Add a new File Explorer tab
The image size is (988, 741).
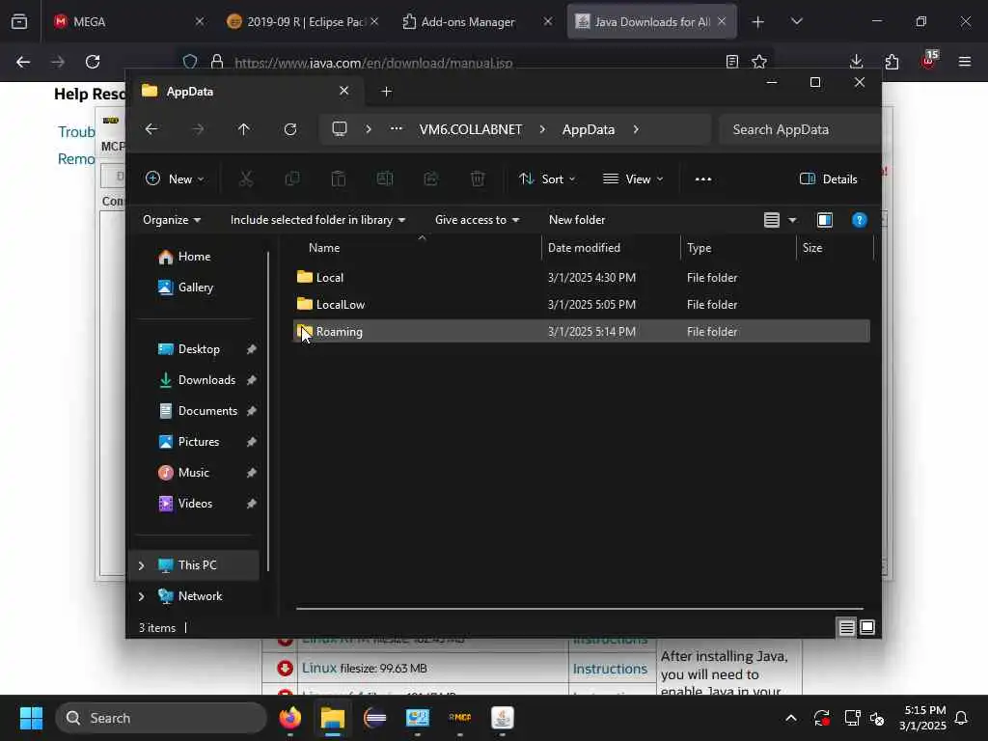pos(386,92)
